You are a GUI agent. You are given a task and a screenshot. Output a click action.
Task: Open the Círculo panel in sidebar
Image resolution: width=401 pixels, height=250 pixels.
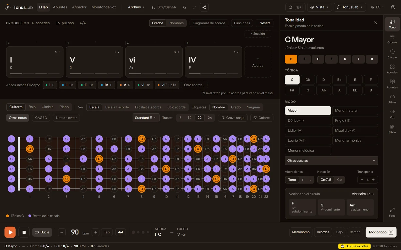point(392,54)
